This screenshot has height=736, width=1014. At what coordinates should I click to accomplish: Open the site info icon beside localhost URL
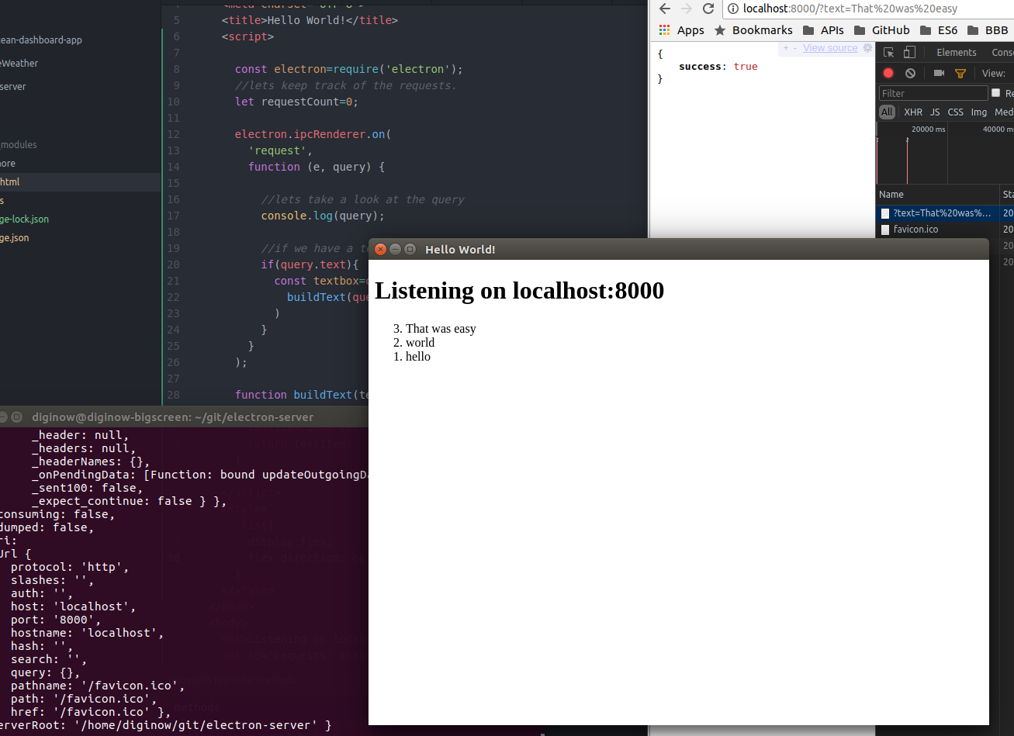pyautogui.click(x=734, y=9)
